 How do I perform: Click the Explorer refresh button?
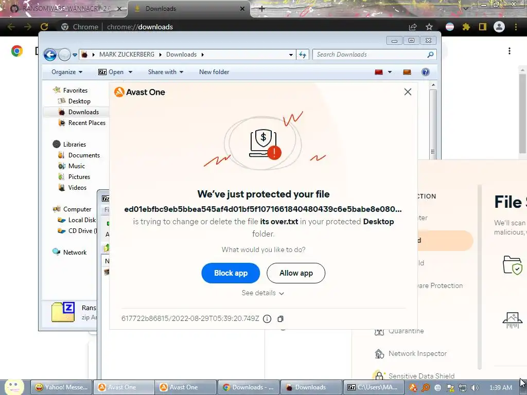pos(303,55)
